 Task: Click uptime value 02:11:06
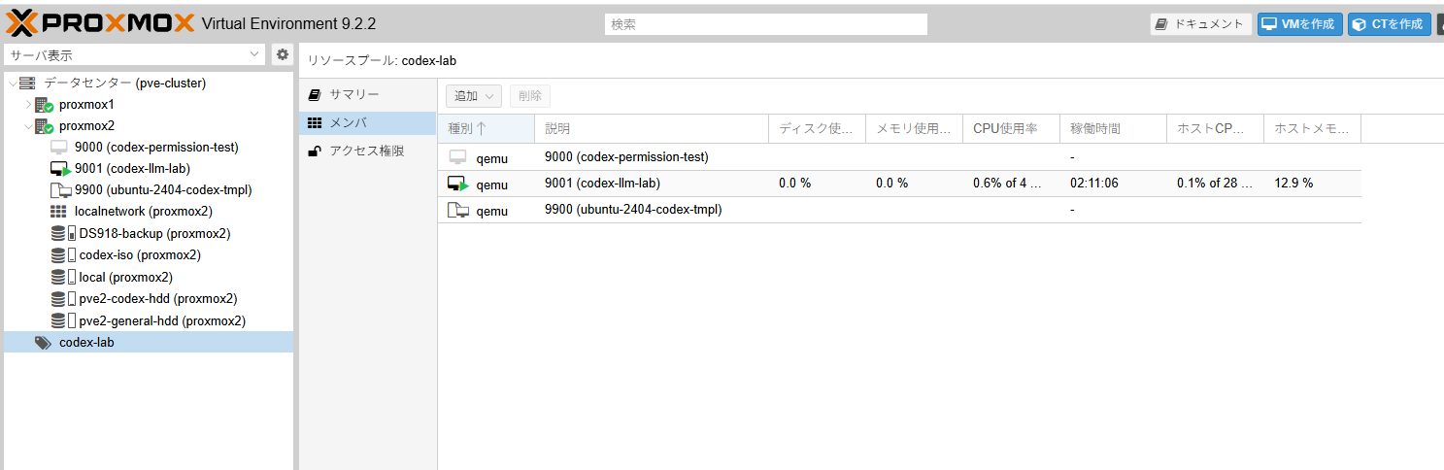click(1093, 184)
